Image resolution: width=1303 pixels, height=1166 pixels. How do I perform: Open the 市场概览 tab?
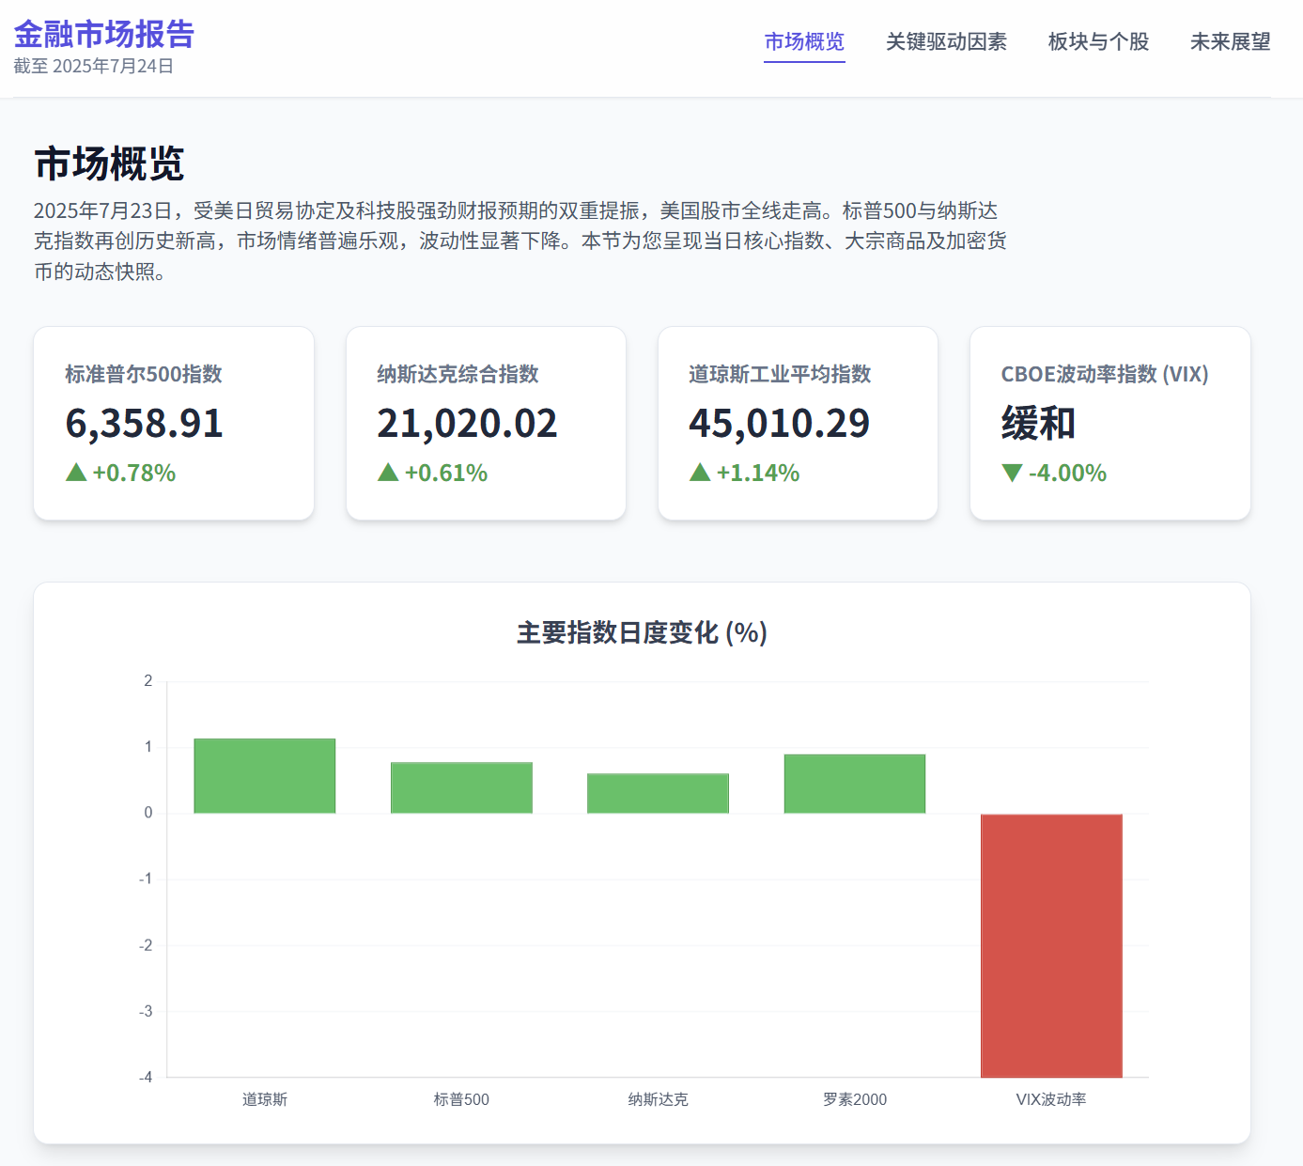(804, 42)
